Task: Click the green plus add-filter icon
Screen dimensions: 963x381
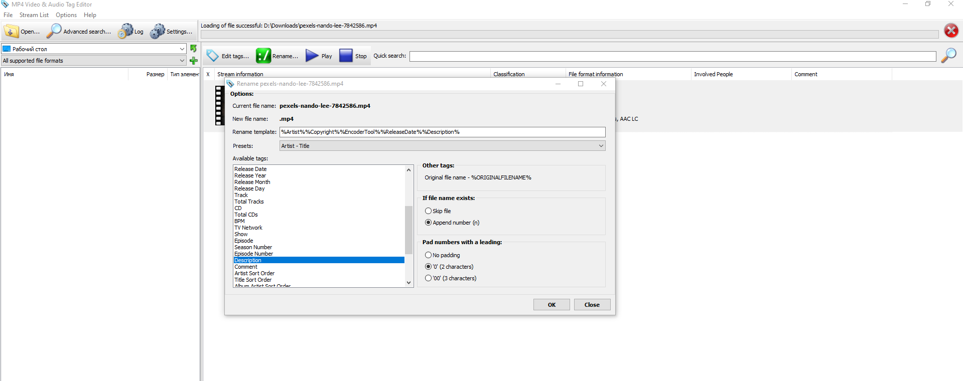Action: click(194, 61)
